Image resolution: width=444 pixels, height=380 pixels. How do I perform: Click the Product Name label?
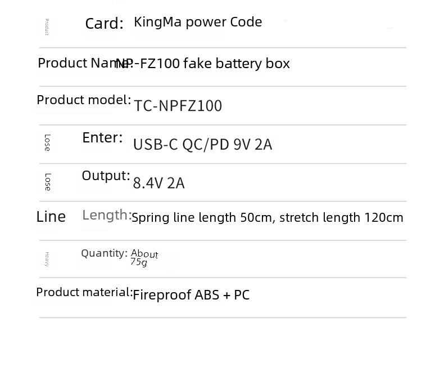tap(85, 63)
